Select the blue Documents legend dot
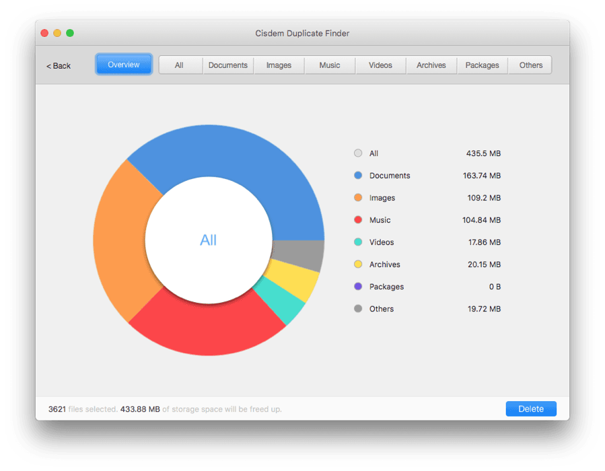This screenshot has height=471, width=605. tap(358, 176)
